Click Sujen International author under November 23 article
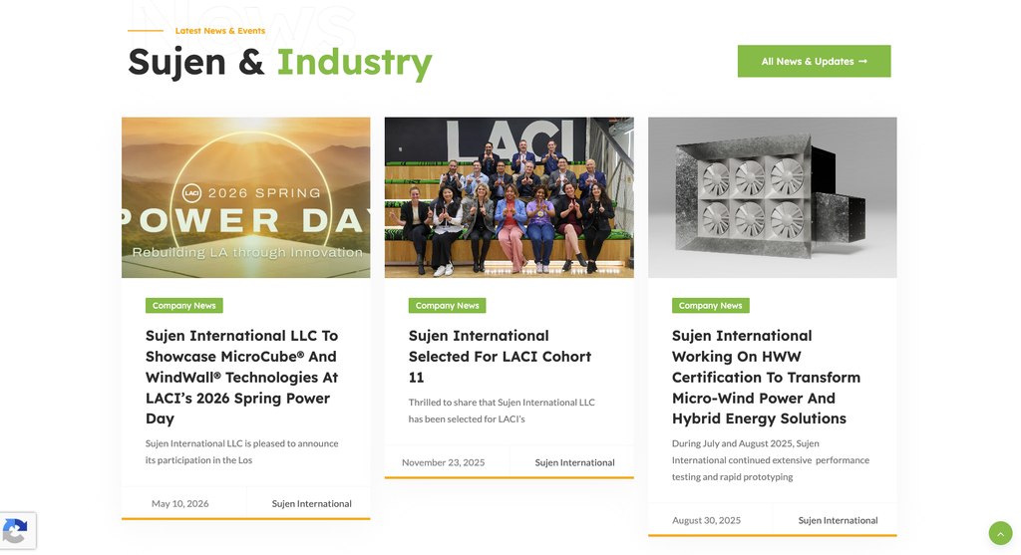 point(574,462)
